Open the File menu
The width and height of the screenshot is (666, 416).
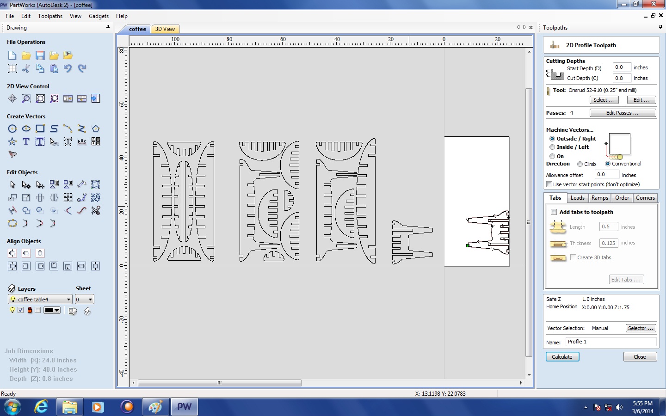(10, 16)
